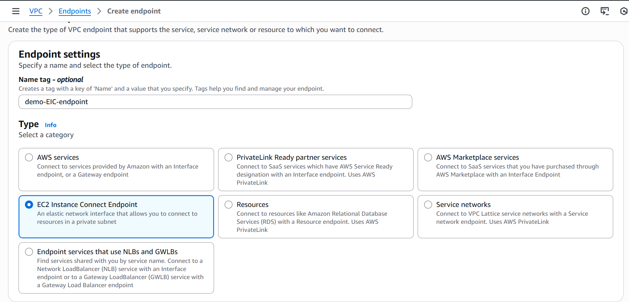Viewport: 629px width, 302px height.
Task: Select the AWS Marketplace services radio button
Action: click(428, 157)
